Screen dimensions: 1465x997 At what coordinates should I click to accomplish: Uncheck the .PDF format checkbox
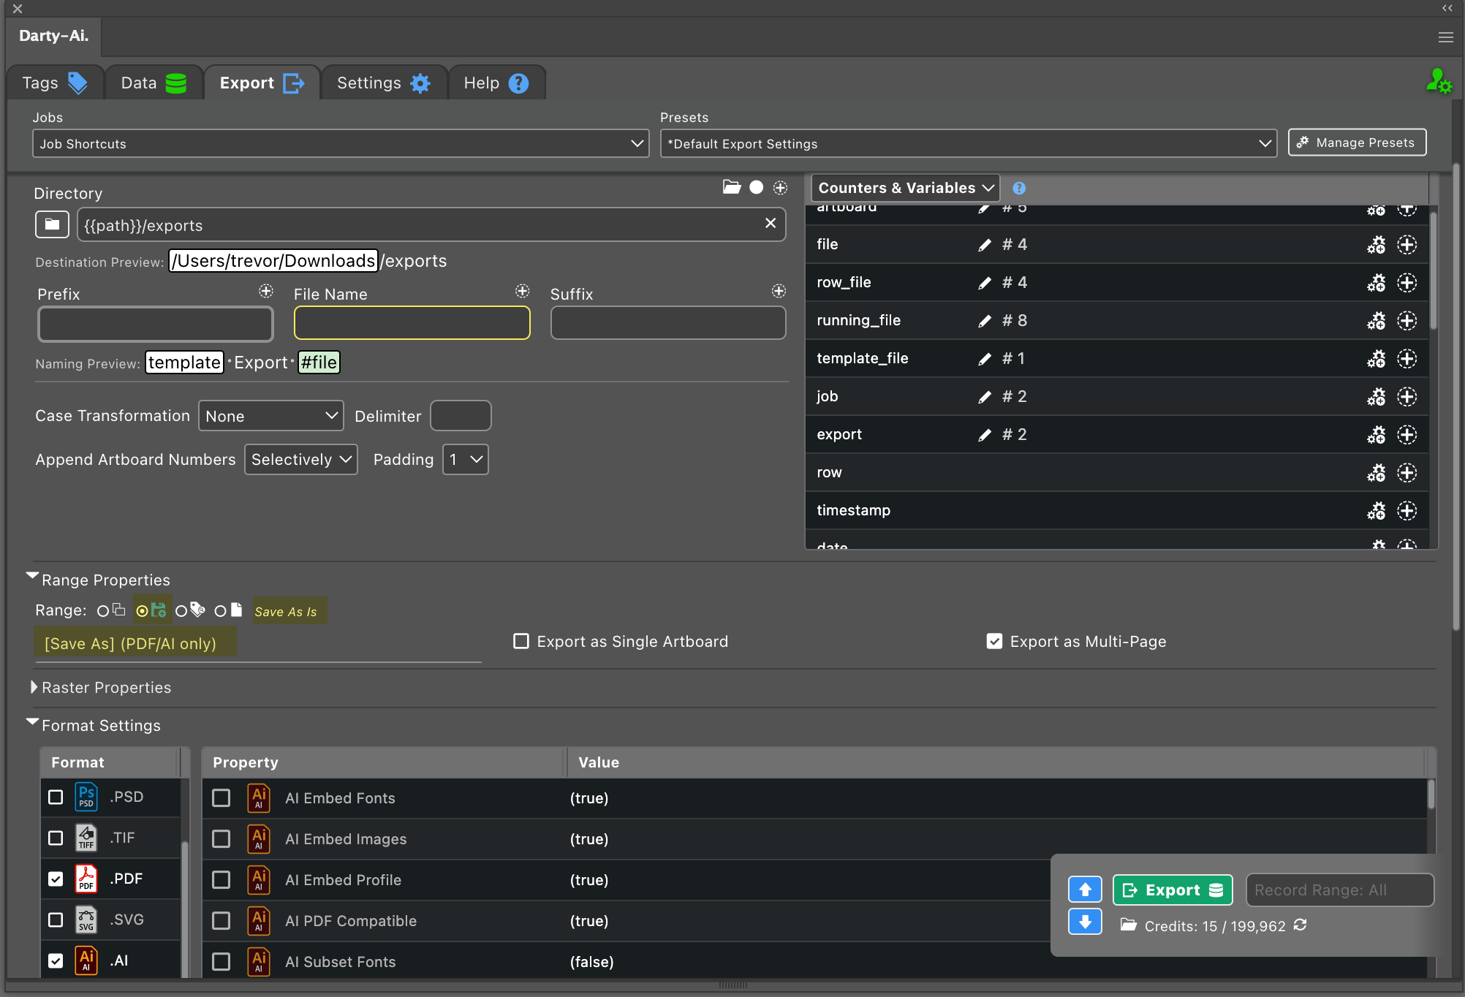56,879
